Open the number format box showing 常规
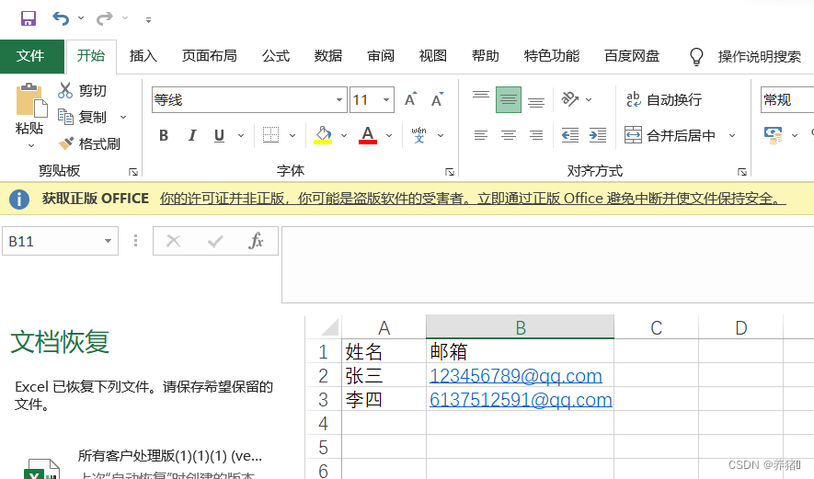The image size is (814, 479). click(787, 99)
